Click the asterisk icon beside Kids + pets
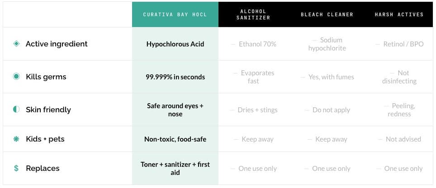The width and height of the screenshot is (436, 188). [17, 139]
